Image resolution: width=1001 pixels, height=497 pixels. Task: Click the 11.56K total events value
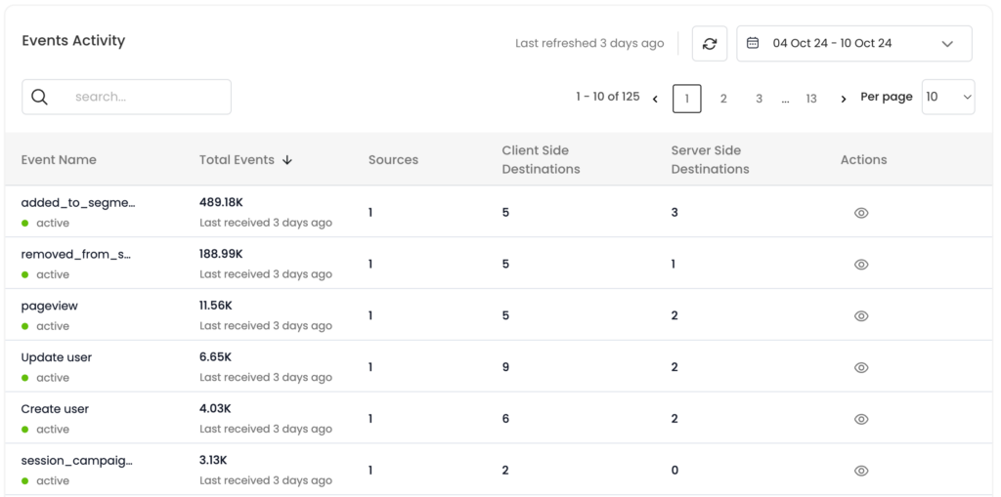216,306
